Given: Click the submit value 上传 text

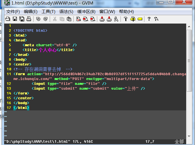Looking at the screenshot, I should [x=131, y=89].
